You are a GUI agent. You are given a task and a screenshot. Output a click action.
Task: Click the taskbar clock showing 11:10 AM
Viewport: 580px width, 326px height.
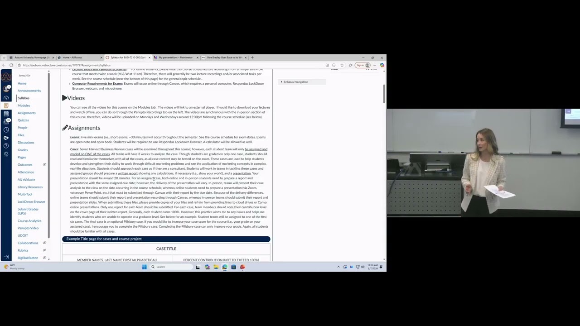(372, 267)
